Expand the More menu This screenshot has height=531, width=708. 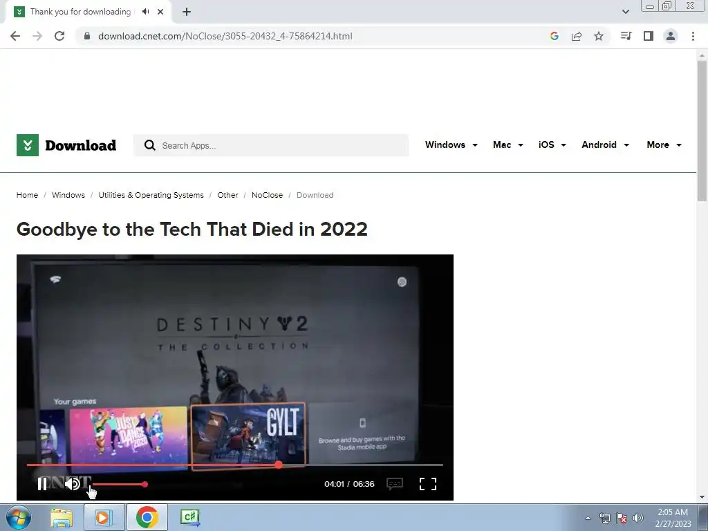click(x=664, y=145)
